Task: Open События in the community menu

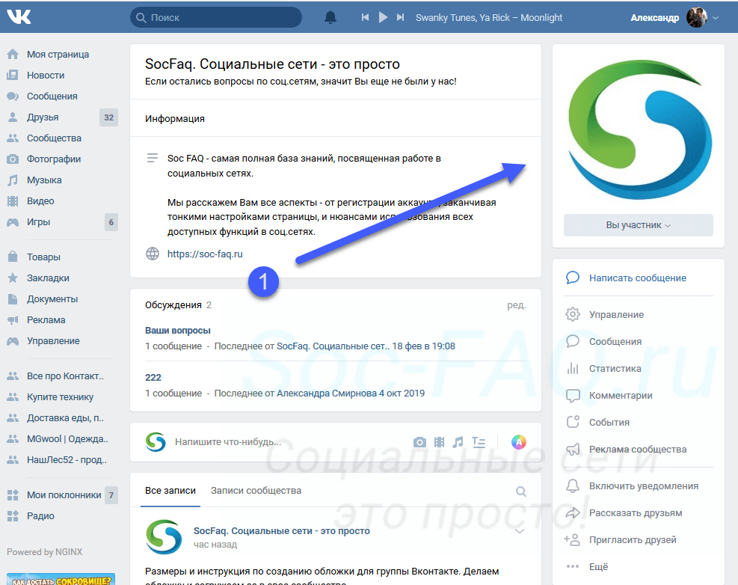Action: (609, 423)
